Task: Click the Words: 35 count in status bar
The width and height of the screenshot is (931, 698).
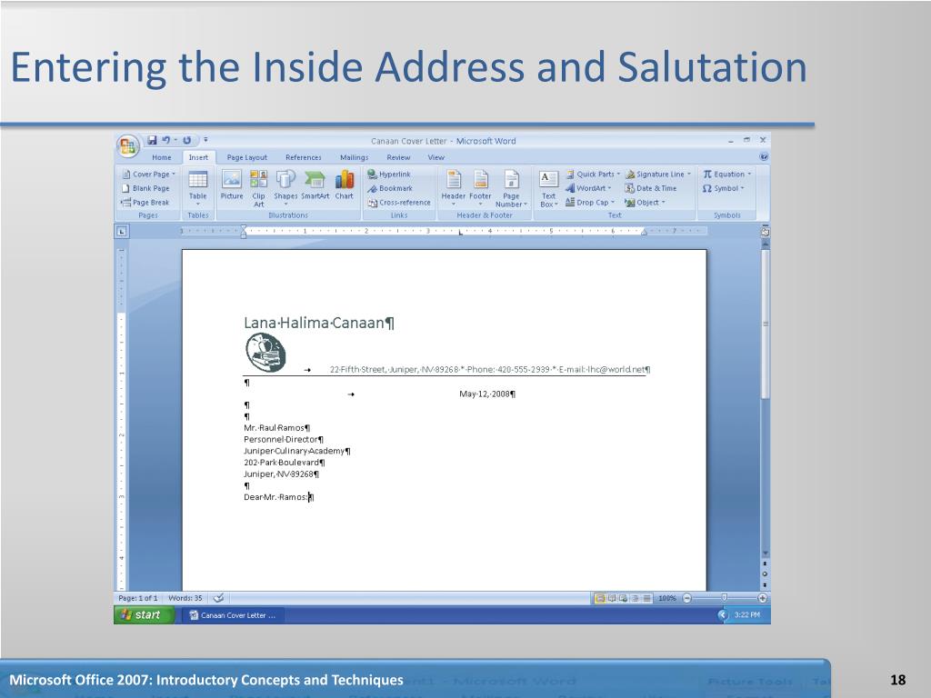Action: 185,598
